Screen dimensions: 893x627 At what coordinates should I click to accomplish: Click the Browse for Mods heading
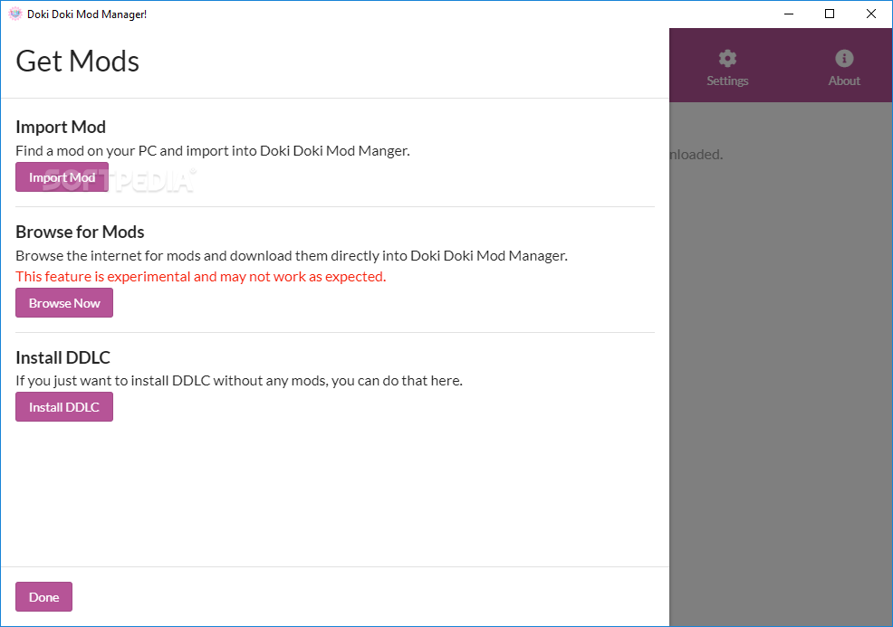pyautogui.click(x=80, y=232)
